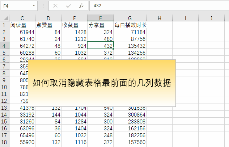The height and width of the screenshot is (147, 229).
Task: Click cell with header 收藏量
Action: [x=74, y=25]
